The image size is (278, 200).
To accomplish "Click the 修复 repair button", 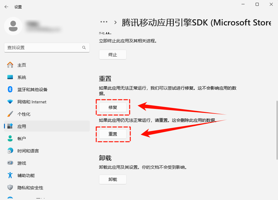I will 113,107.
